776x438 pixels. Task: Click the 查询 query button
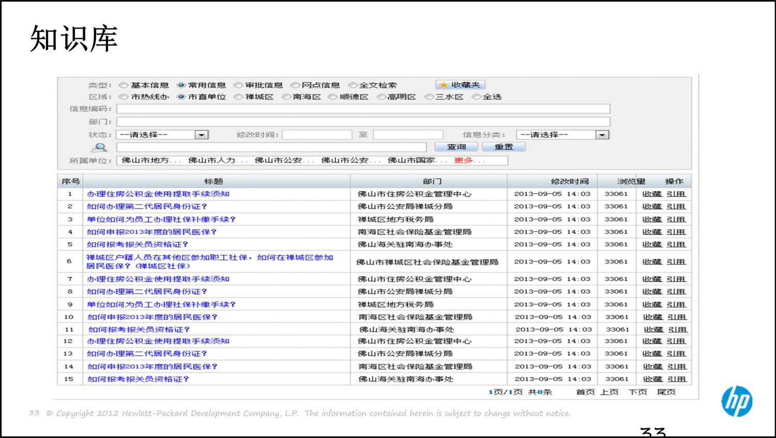456,147
